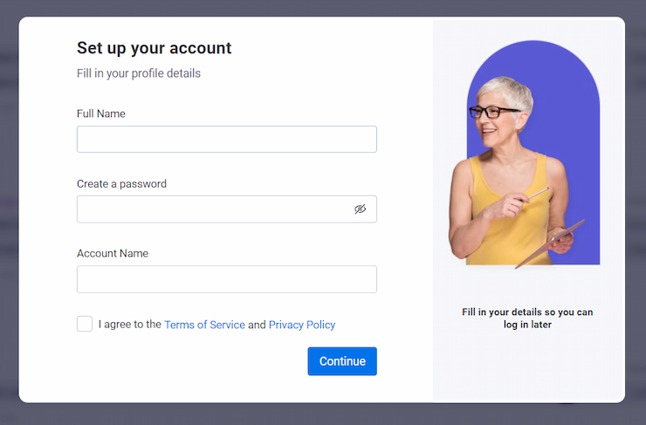Click the Fill in your profile details subtitle
The image size is (646, 425).
click(x=139, y=73)
